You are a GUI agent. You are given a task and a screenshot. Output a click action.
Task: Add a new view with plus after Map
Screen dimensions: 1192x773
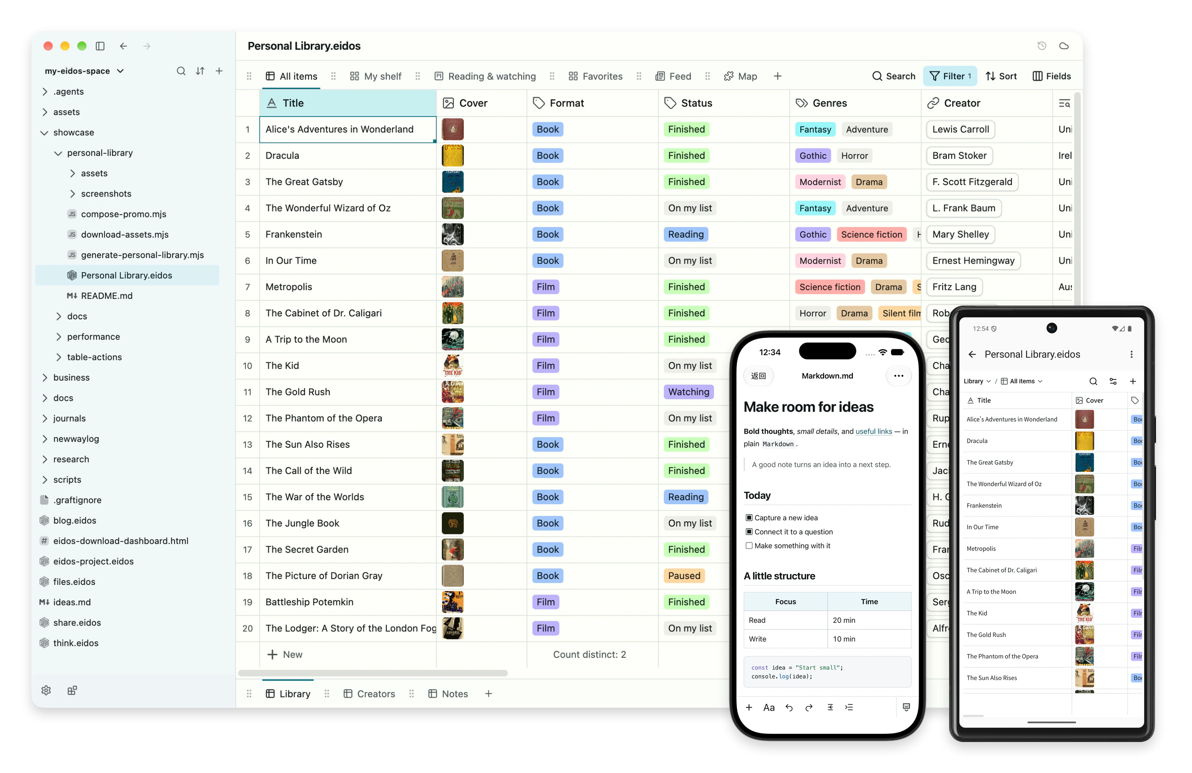point(777,76)
